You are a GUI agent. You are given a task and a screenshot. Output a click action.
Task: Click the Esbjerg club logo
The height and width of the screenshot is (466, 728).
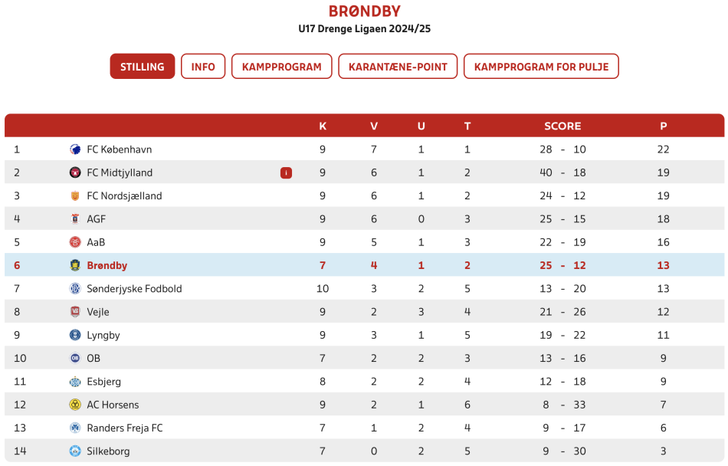(75, 382)
